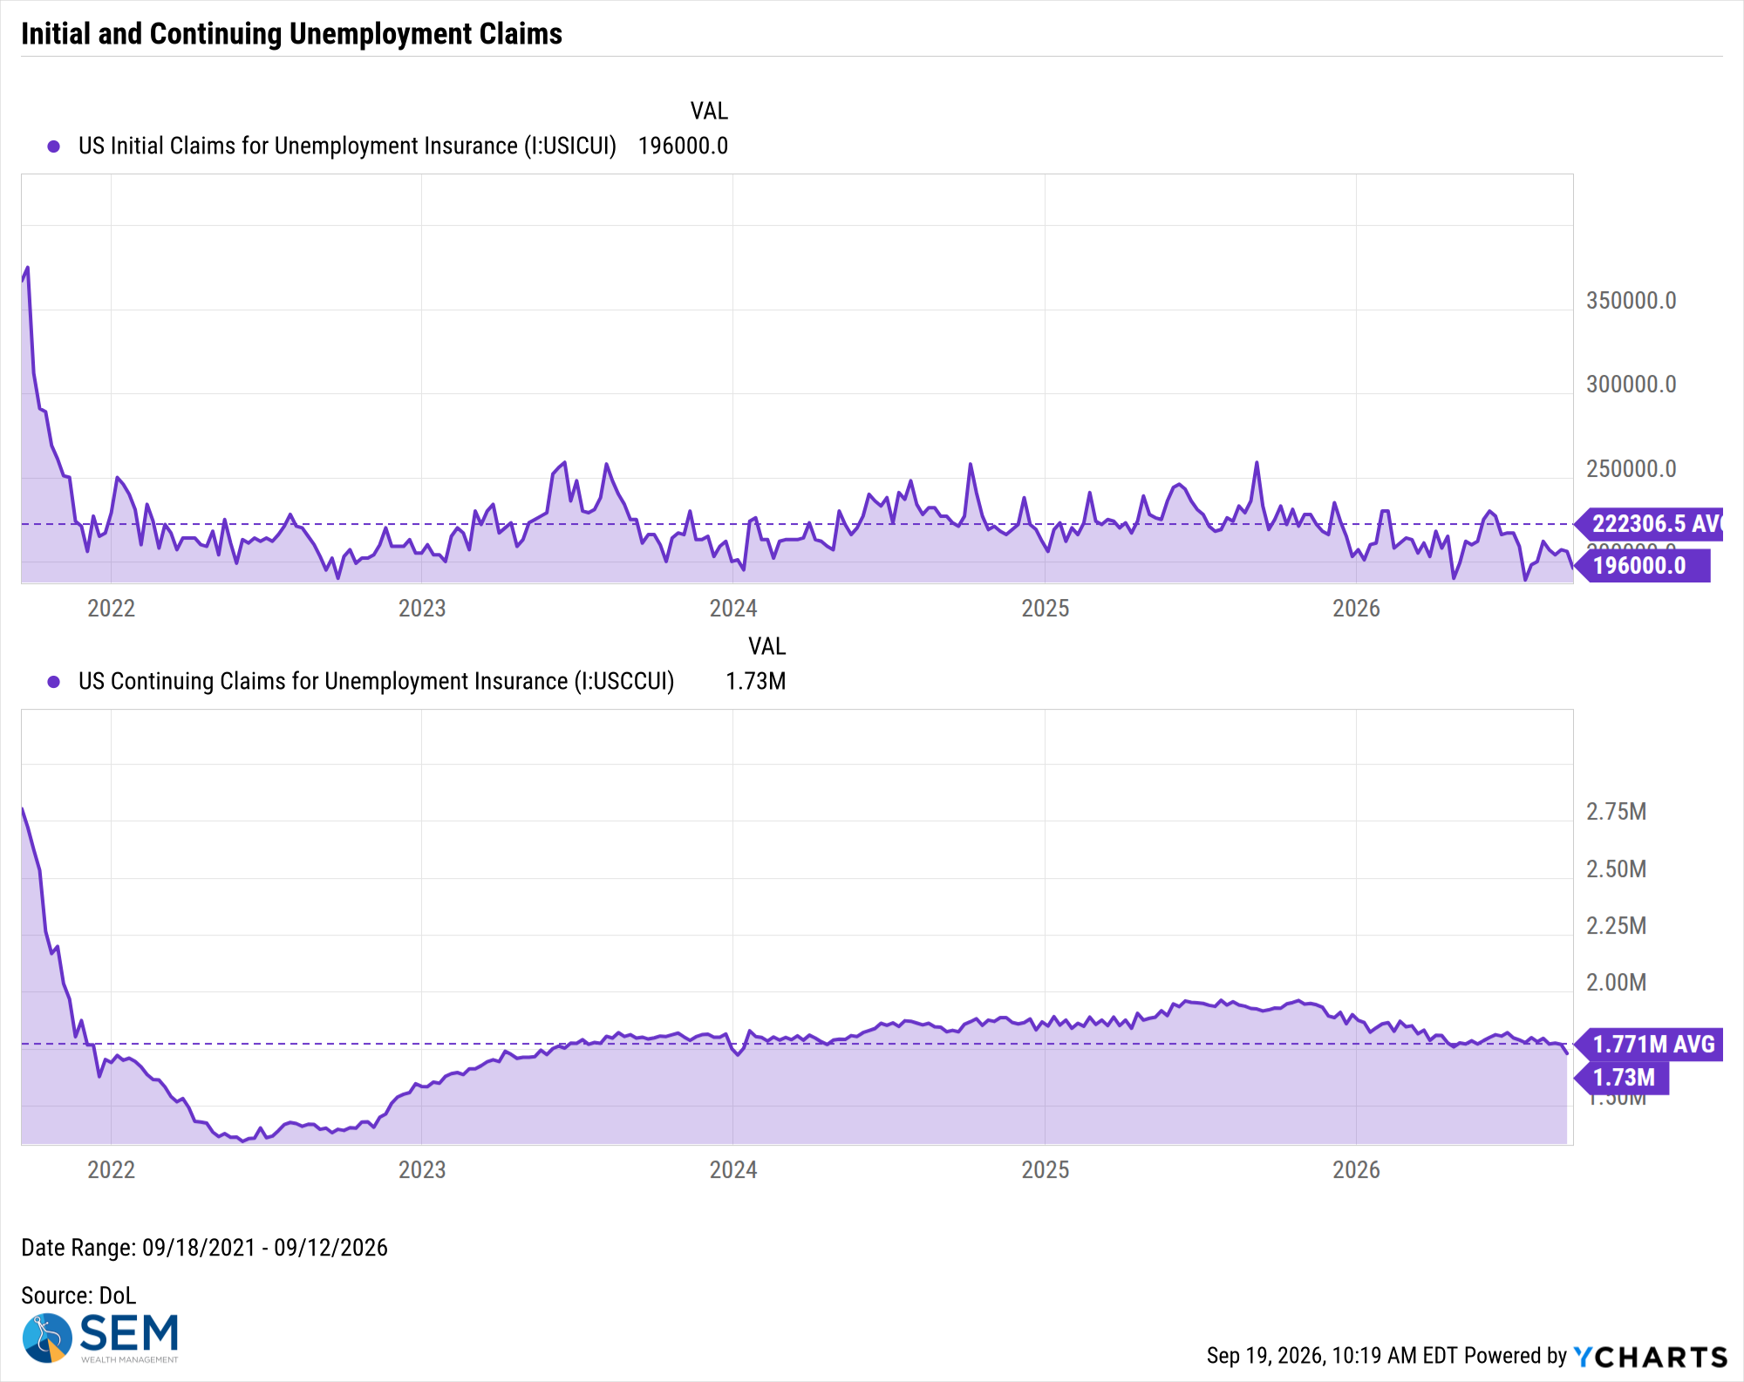Viewport: 1744px width, 1382px height.
Task: Click the 2.00M y-axis label
Action: click(1616, 983)
